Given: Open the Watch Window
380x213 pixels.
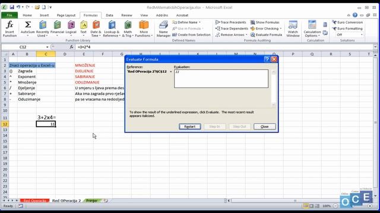Looking at the screenshot, I should [293, 29].
